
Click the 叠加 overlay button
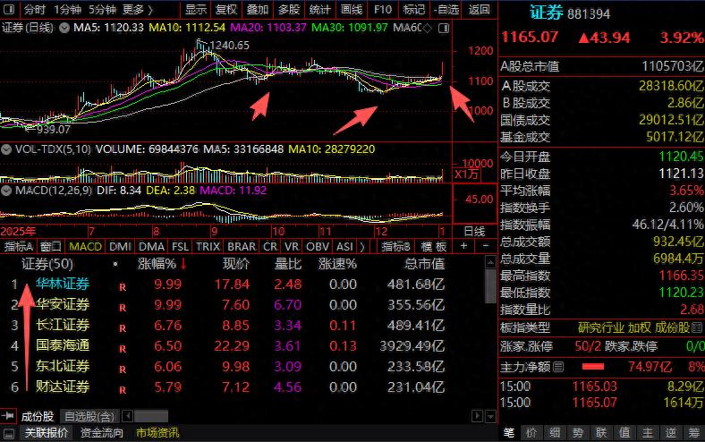click(257, 10)
